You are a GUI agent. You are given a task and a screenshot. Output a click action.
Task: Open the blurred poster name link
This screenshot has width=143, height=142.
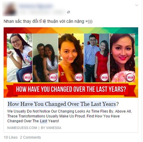point(36,6)
